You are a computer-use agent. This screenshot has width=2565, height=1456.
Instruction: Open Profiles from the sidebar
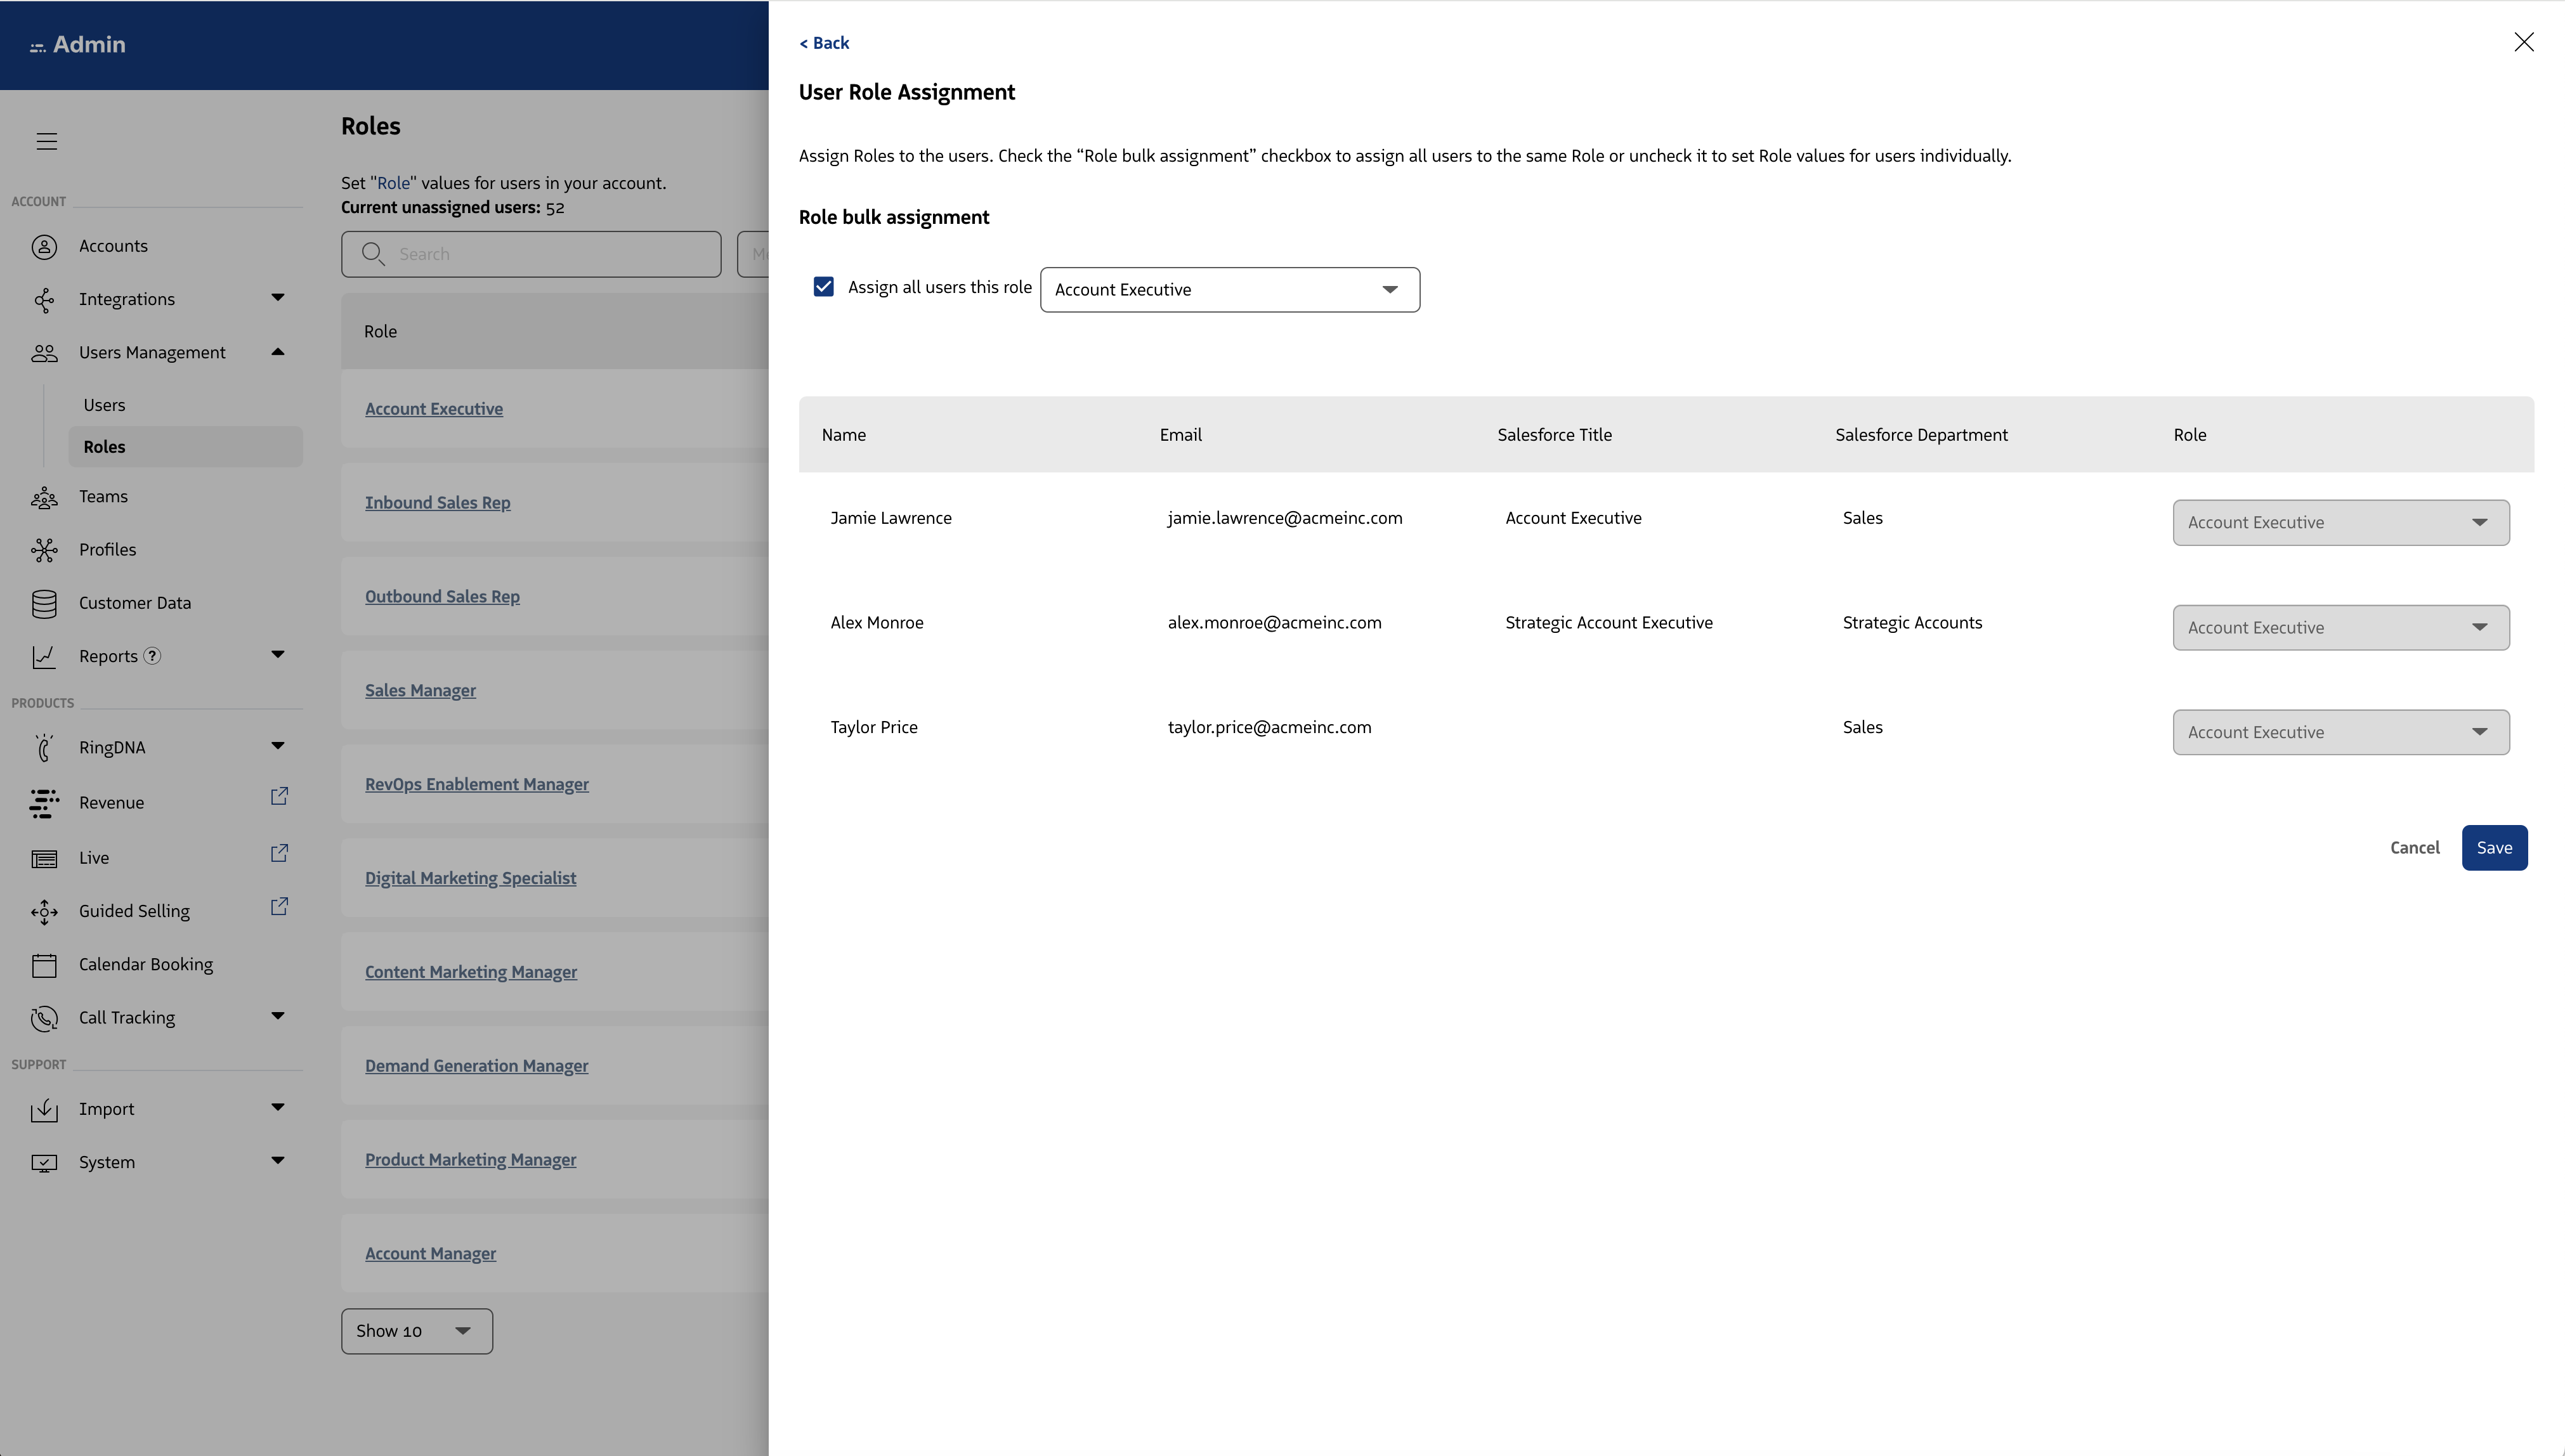coord(107,550)
